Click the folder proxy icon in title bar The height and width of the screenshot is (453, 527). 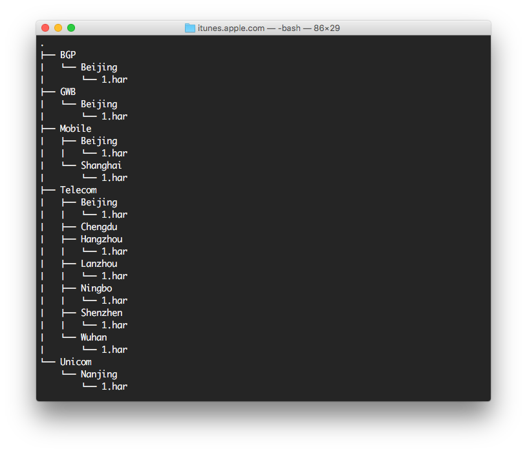[x=189, y=28]
